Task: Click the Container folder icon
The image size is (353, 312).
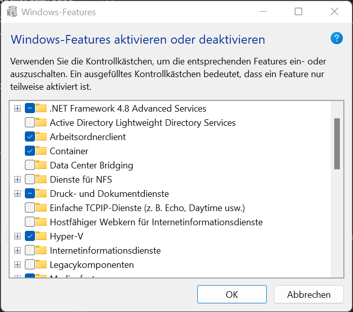Action: [x=41, y=151]
